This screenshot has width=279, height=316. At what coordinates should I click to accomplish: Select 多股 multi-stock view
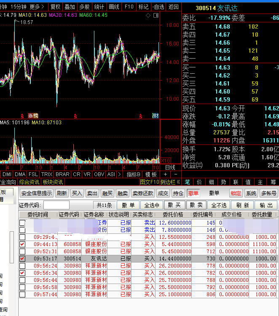click(x=84, y=7)
